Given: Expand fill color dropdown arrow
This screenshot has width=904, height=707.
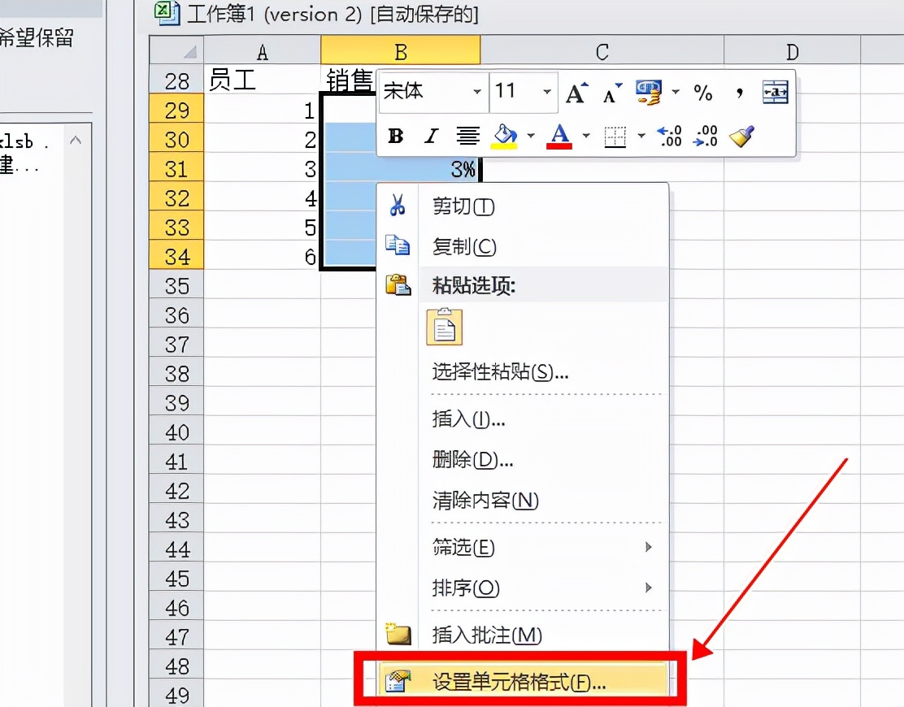Looking at the screenshot, I should pyautogui.click(x=530, y=137).
